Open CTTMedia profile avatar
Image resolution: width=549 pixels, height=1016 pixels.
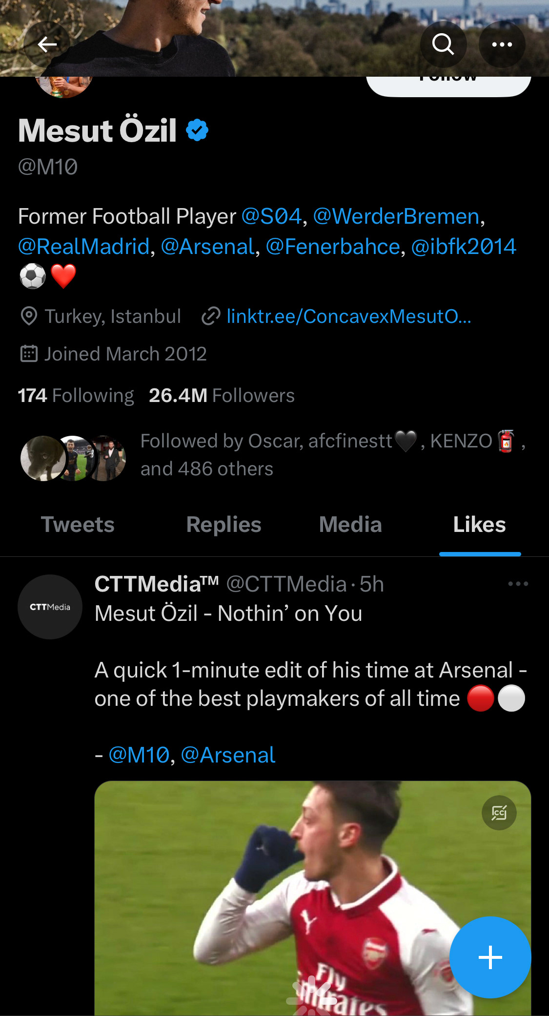tap(50, 607)
